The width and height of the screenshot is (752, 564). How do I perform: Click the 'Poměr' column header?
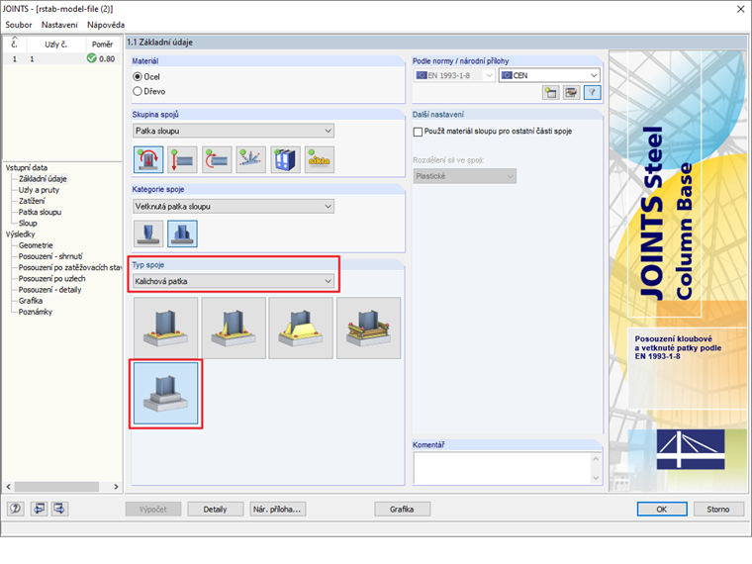pos(102,45)
